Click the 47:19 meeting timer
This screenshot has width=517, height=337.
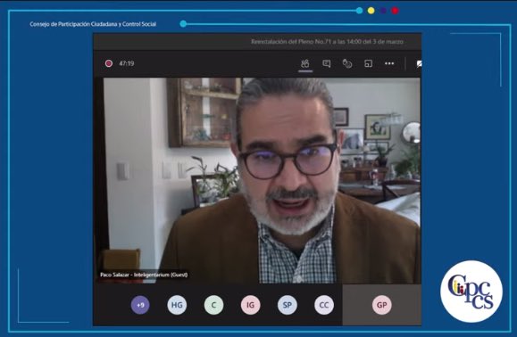coord(127,63)
